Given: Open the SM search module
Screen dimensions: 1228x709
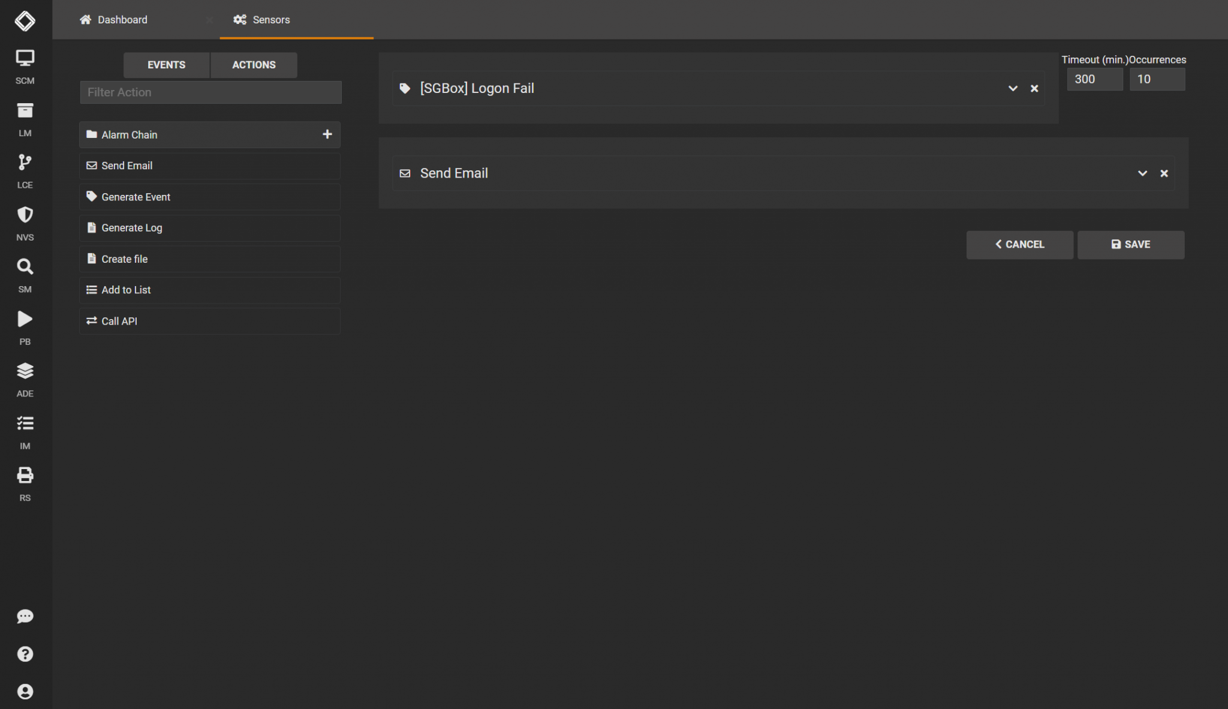Looking at the screenshot, I should (25, 266).
